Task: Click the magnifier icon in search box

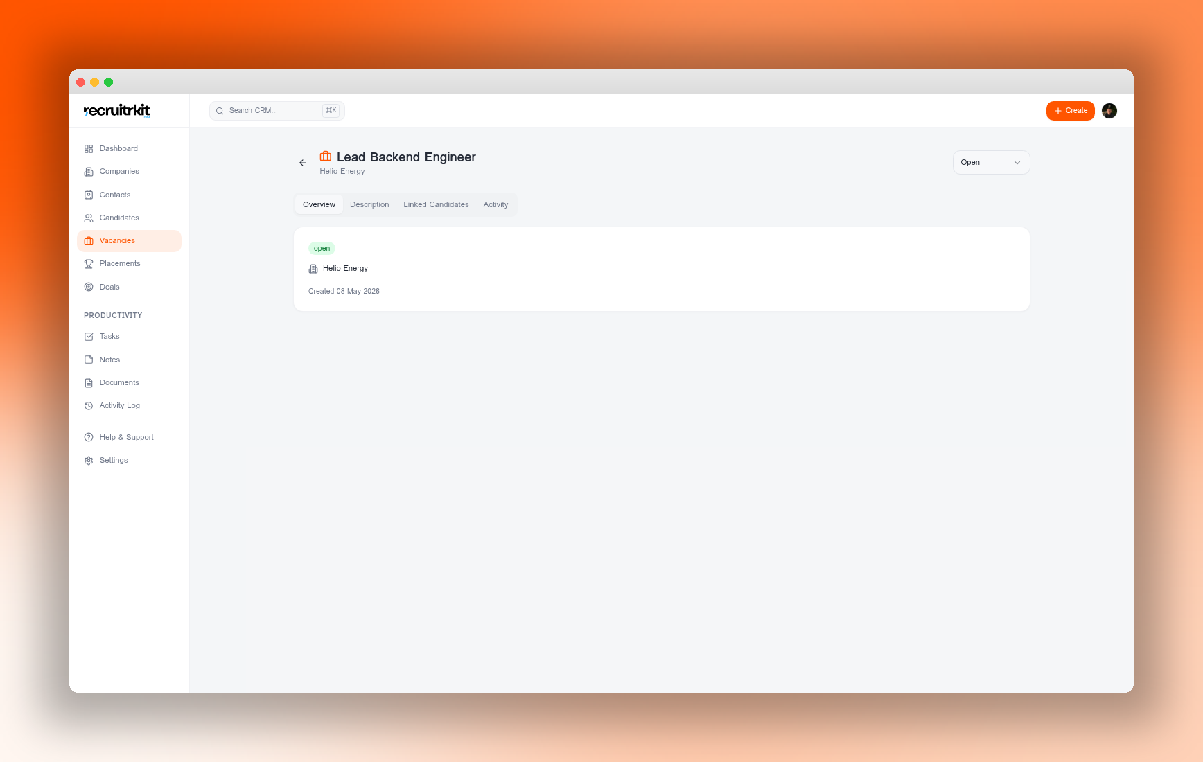Action: pos(220,111)
